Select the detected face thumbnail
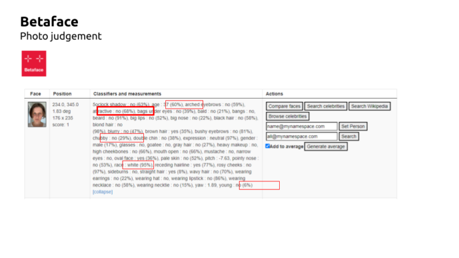The width and height of the screenshot is (459, 258). 36,114
